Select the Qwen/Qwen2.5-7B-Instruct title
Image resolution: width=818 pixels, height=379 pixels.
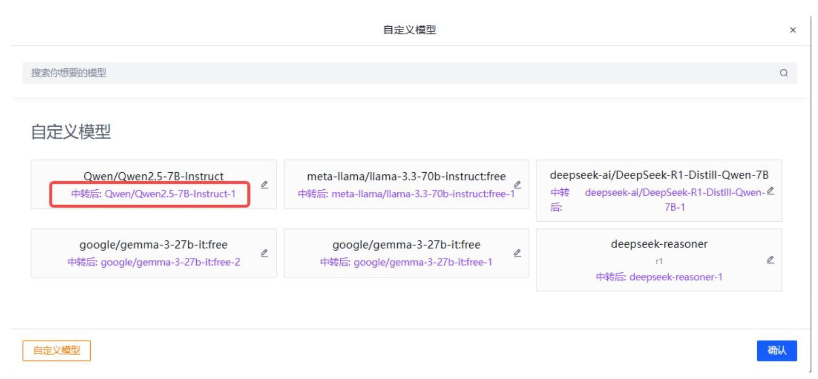pos(154,176)
